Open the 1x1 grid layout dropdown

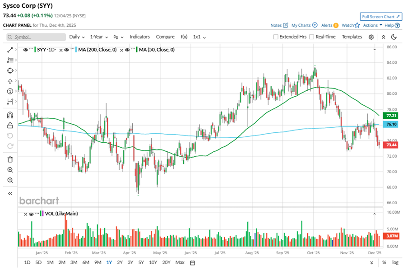(199, 37)
